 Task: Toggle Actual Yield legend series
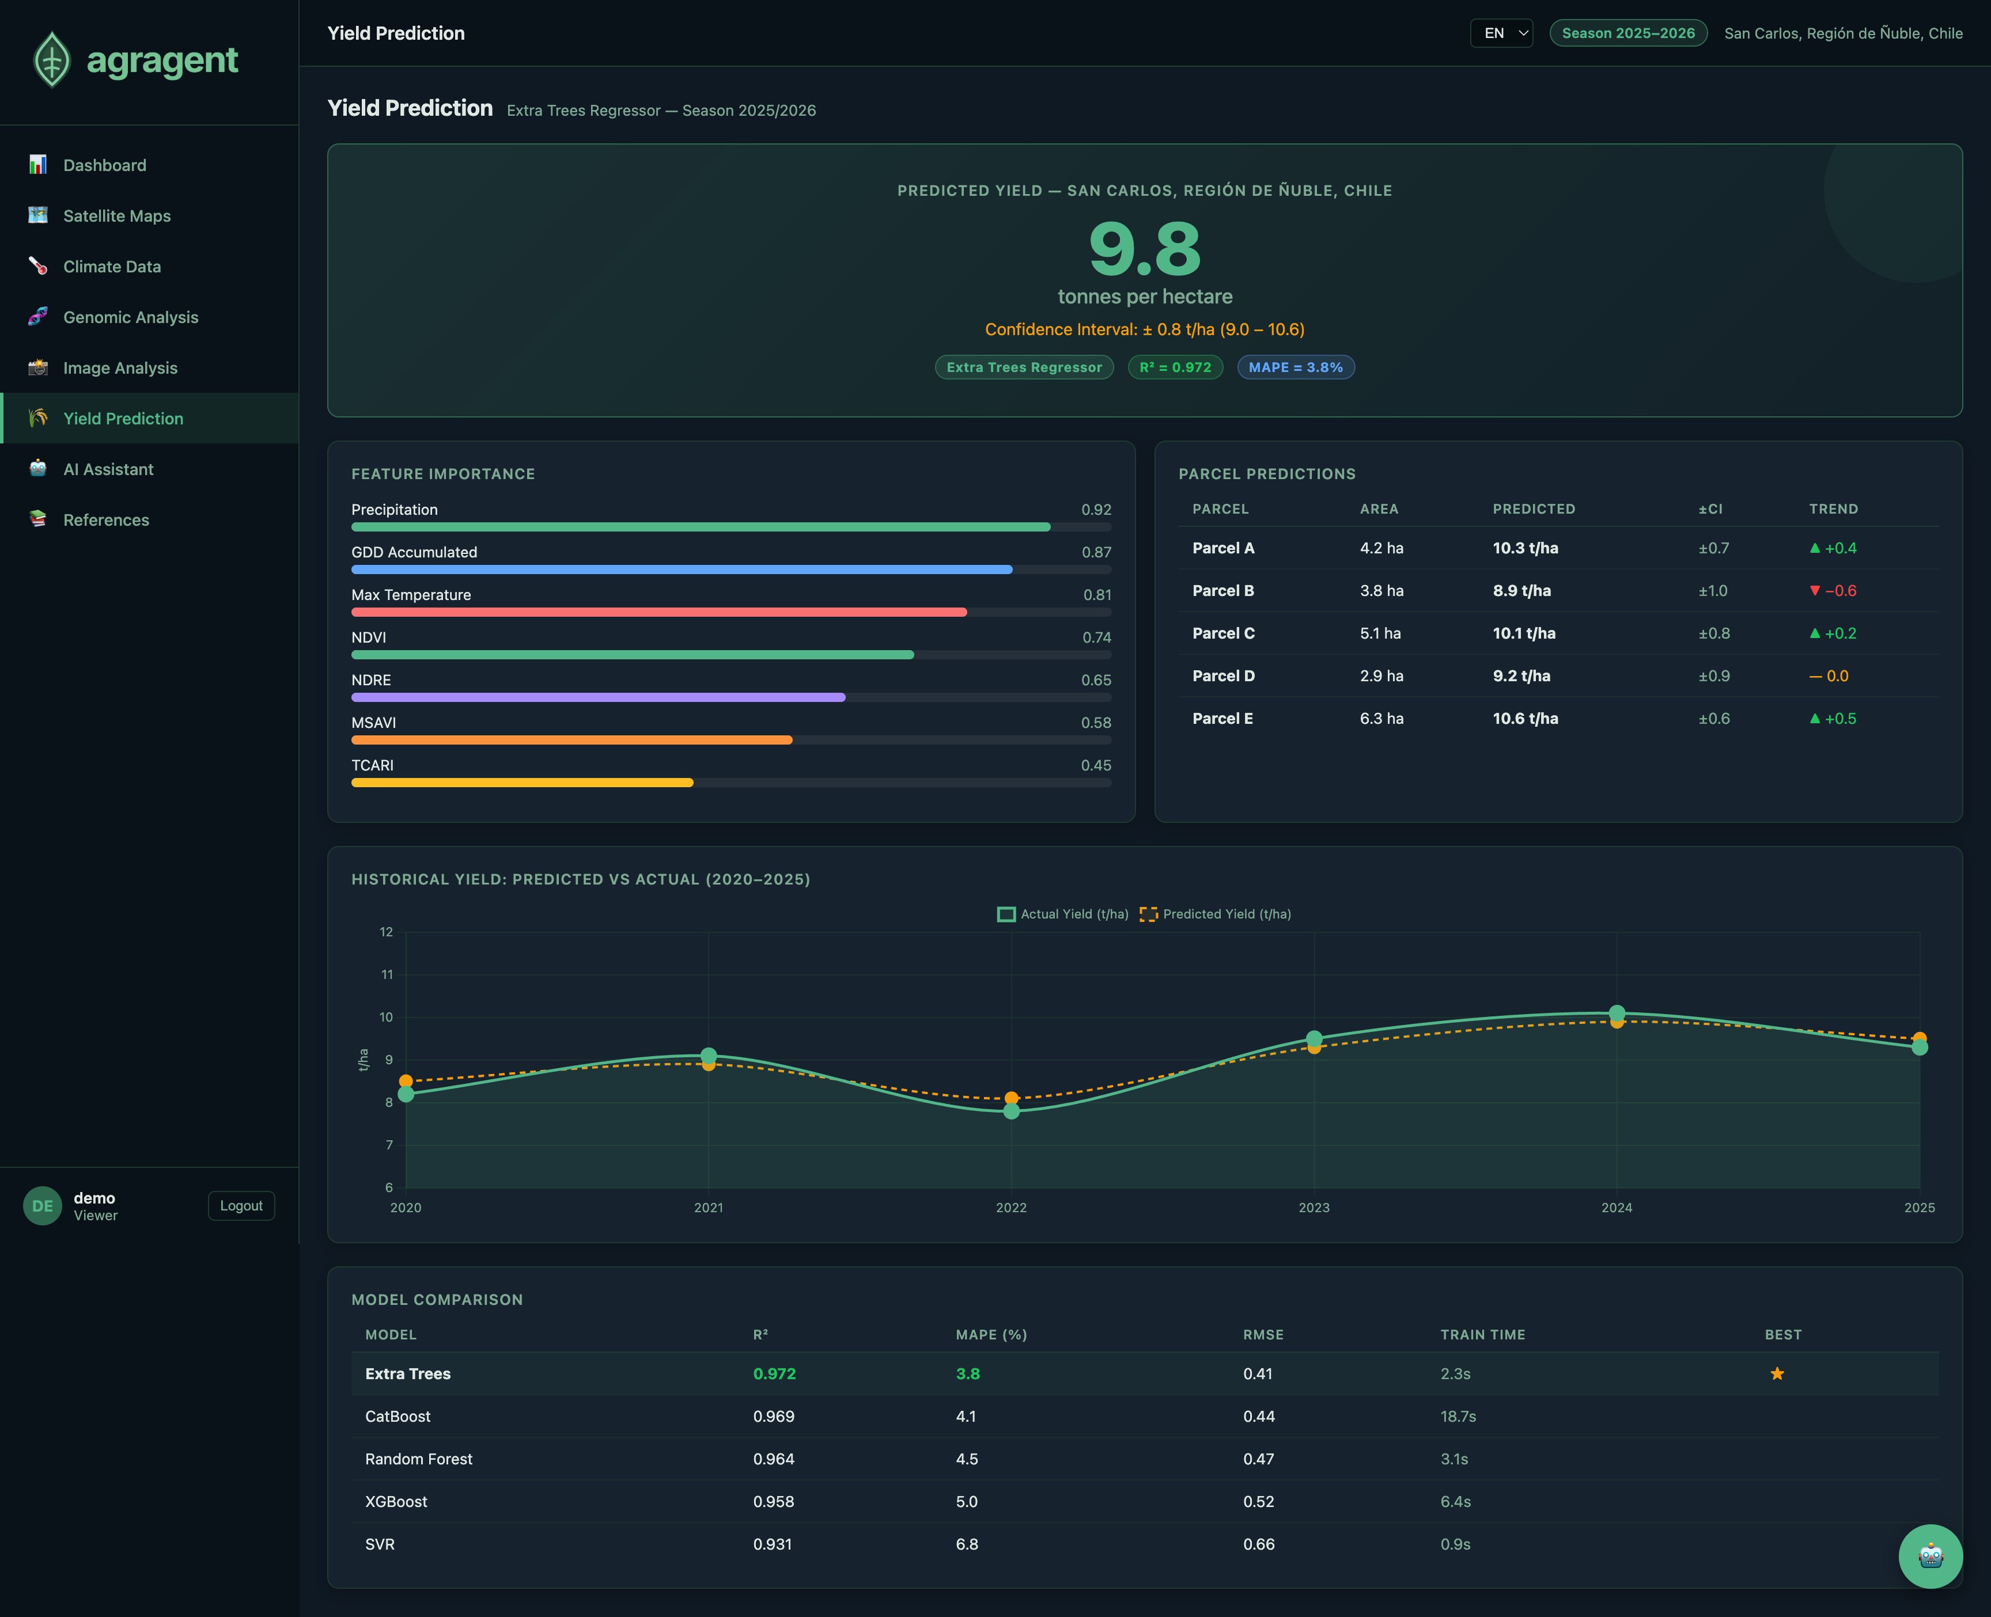click(x=1063, y=914)
